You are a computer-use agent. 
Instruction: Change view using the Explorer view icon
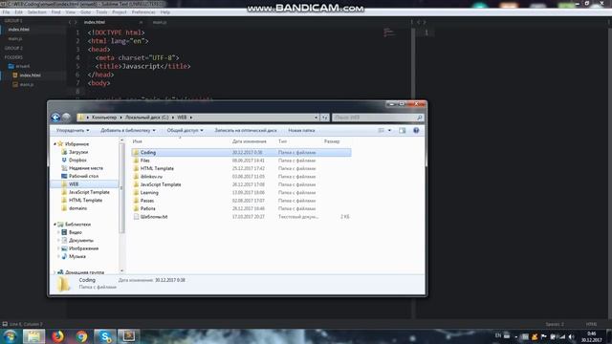381,130
